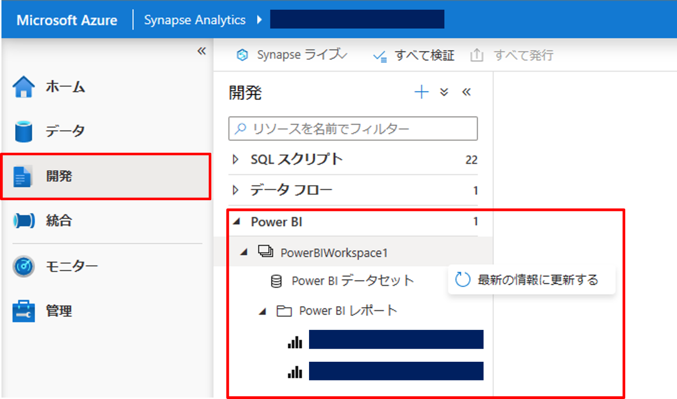Image resolution: width=677 pixels, height=399 pixels.
Task: Click すべて発行 button
Action: click(x=512, y=56)
